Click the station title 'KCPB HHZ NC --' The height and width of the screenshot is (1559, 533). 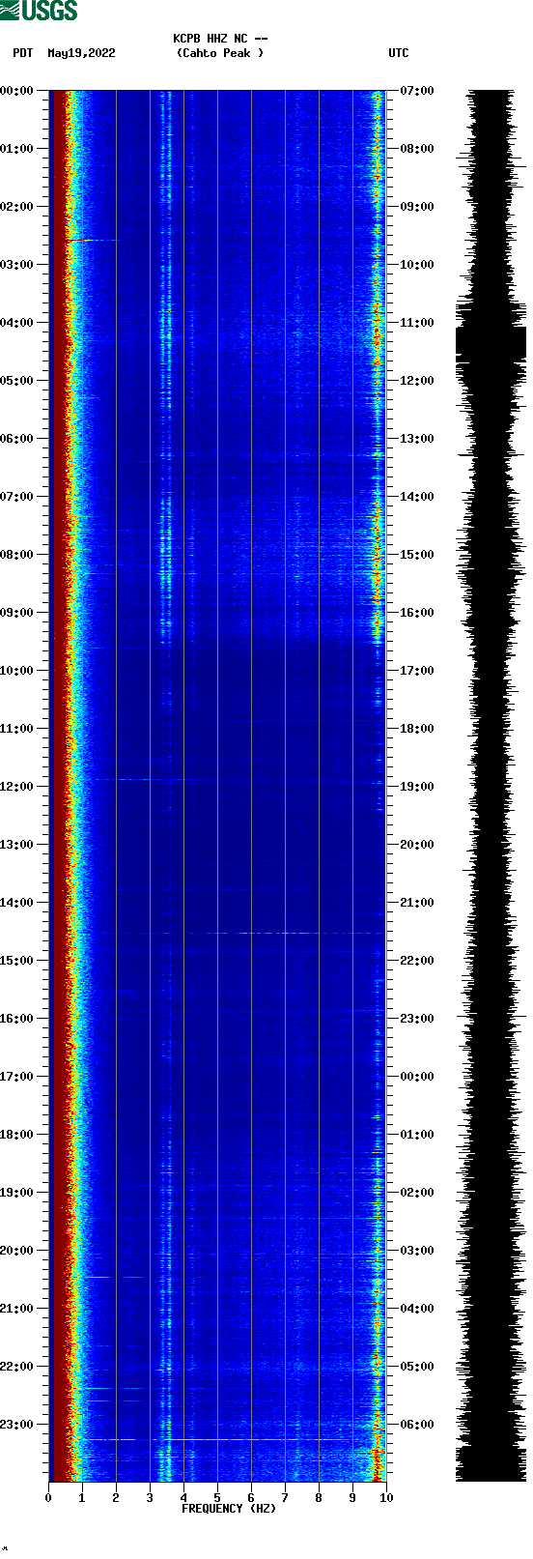coord(220,39)
